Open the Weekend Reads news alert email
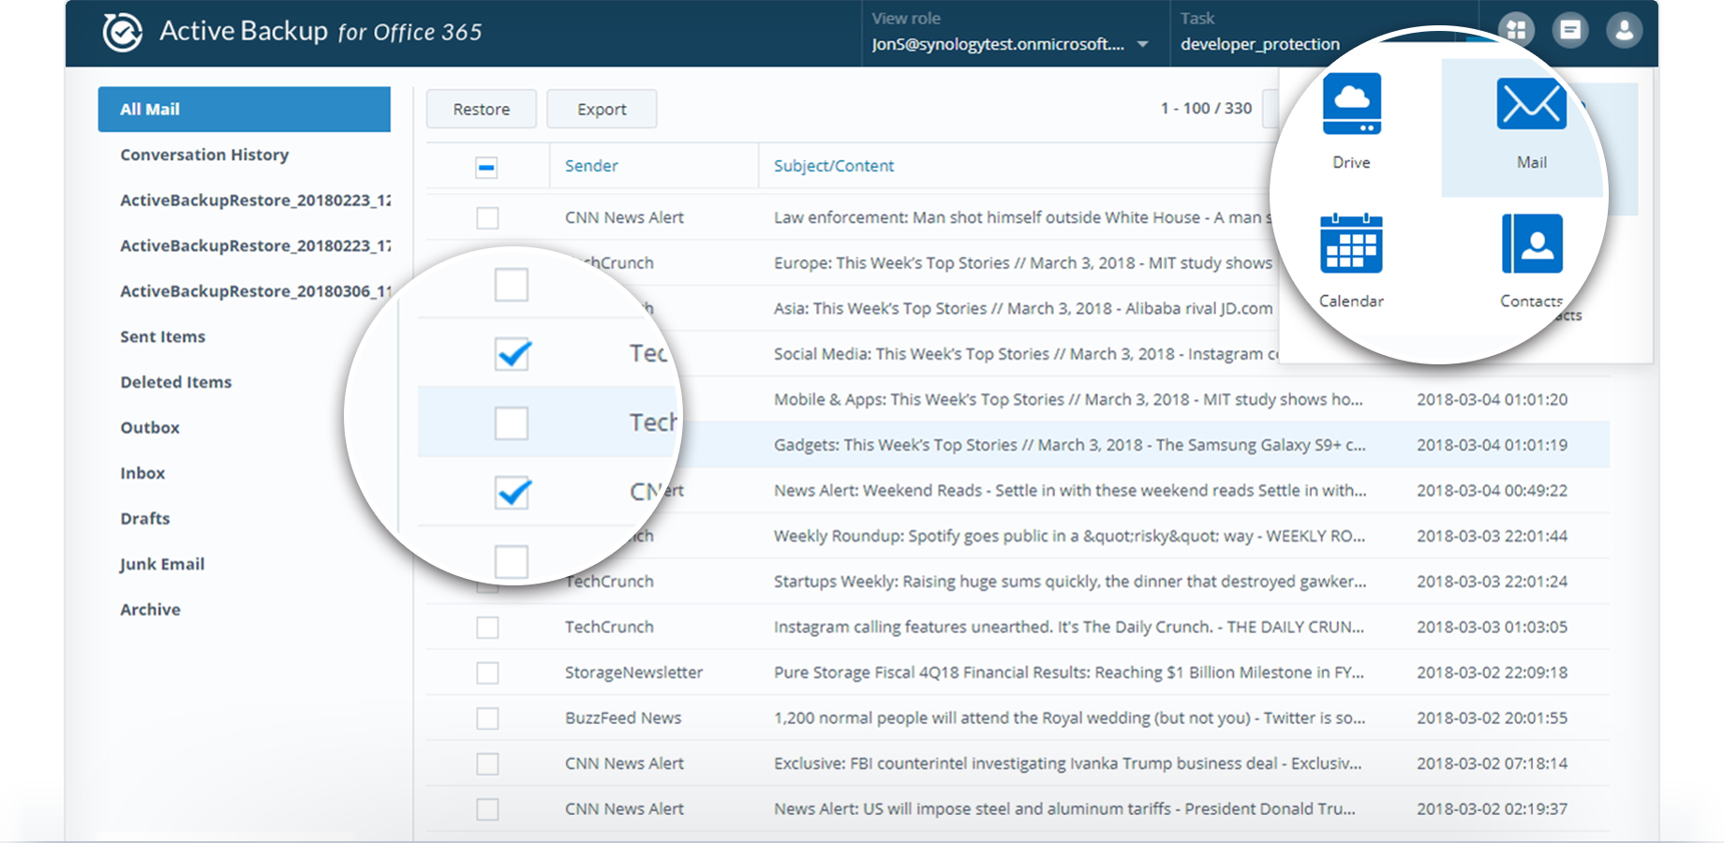Screen dimensions: 1724x843 pos(1070,491)
